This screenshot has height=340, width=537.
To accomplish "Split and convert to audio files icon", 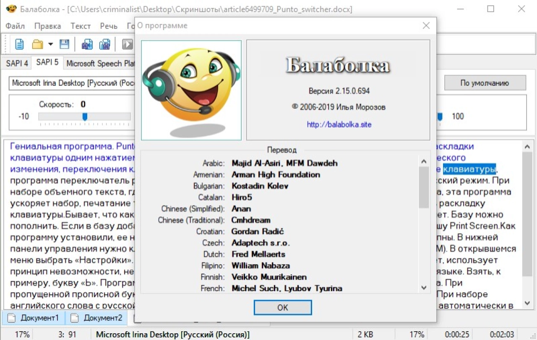I will (x=104, y=44).
